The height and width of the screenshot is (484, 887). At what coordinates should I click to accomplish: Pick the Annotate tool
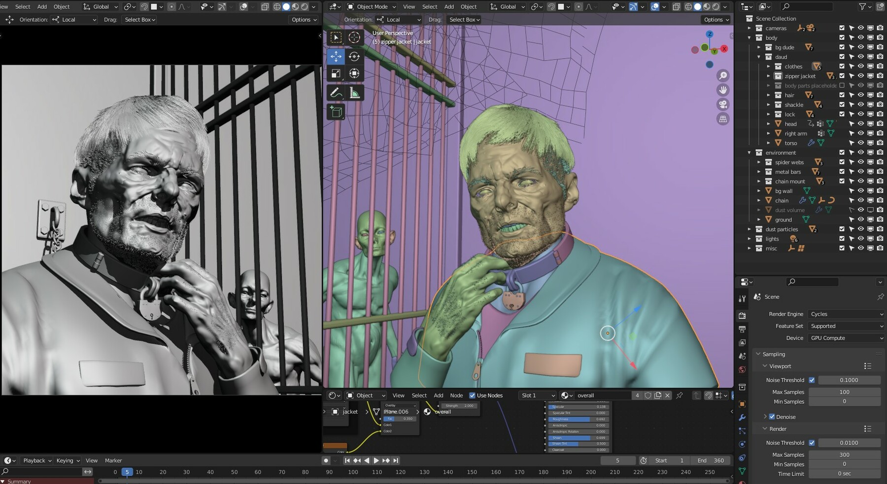click(x=336, y=92)
